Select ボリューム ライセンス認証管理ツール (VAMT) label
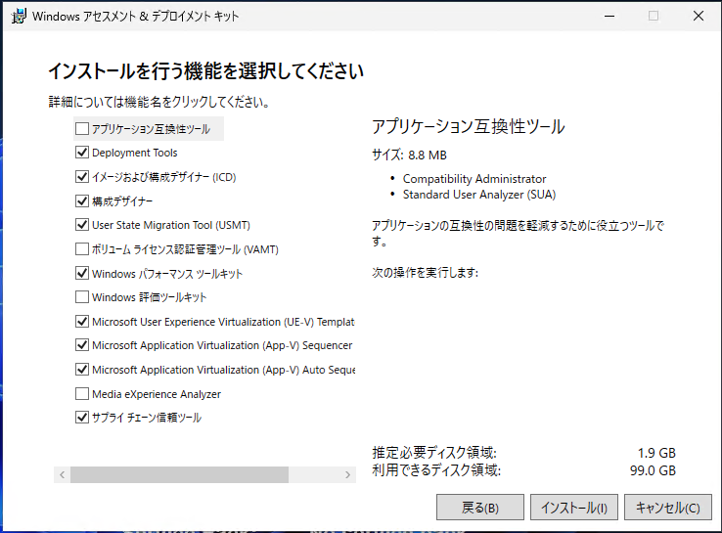Image resolution: width=722 pixels, height=533 pixels. [185, 249]
